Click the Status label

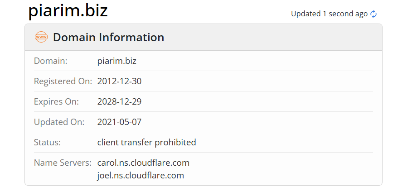[47, 142]
